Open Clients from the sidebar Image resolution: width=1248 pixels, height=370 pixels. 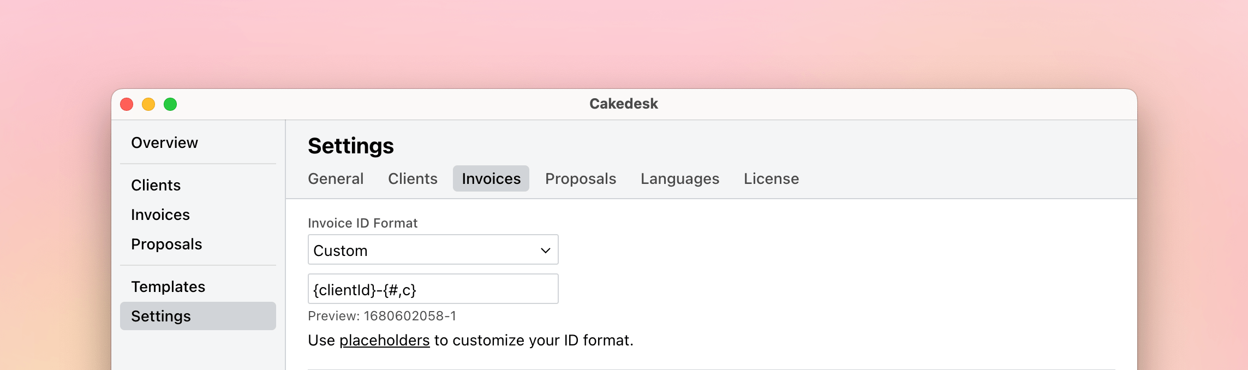click(156, 185)
